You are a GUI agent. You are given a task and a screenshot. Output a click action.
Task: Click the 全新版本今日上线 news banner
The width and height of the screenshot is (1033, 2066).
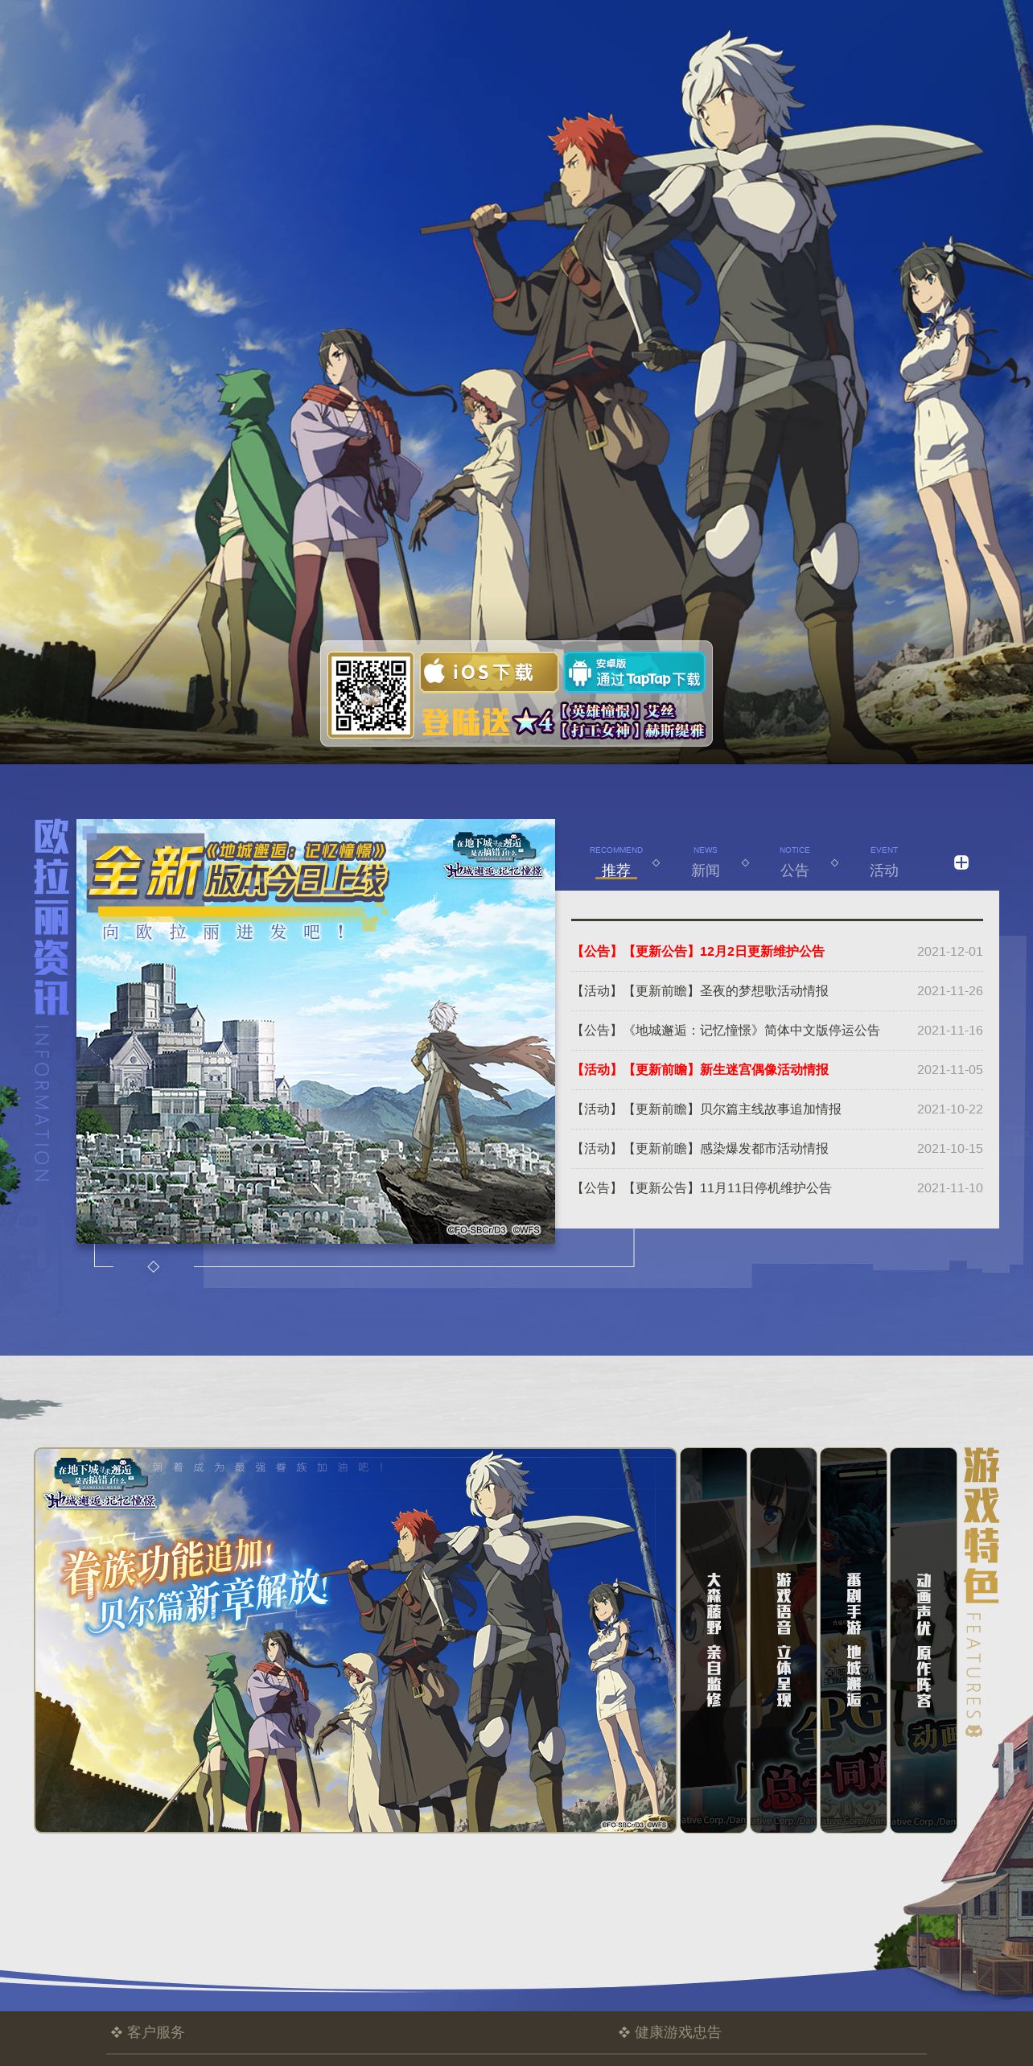click(315, 1031)
